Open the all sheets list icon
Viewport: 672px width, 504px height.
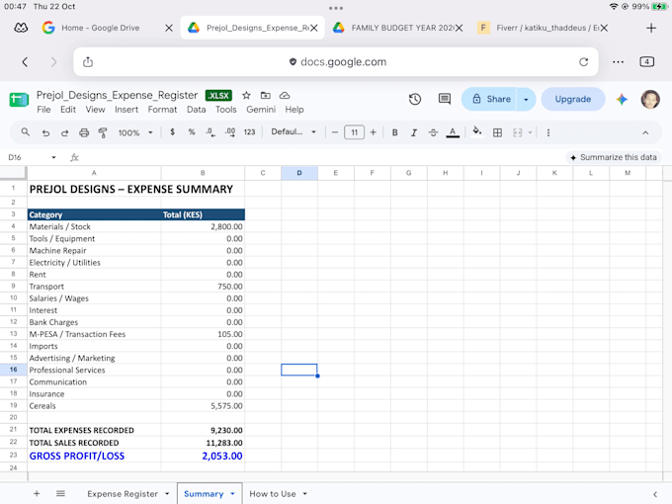[60, 494]
